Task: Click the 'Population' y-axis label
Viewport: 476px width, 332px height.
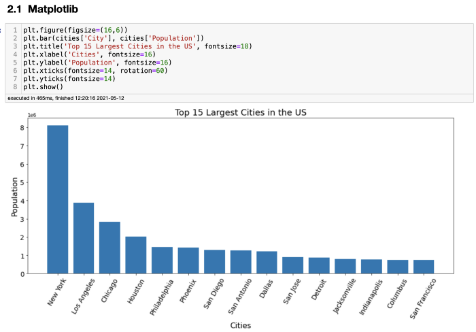Action: [14, 197]
